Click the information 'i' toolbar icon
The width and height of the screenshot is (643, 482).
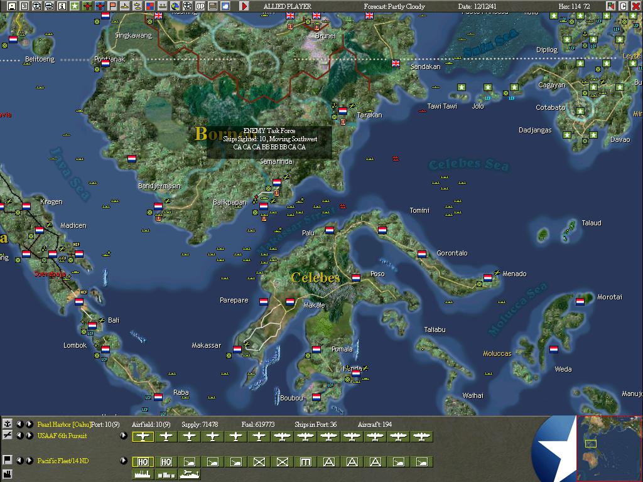coord(62,6)
